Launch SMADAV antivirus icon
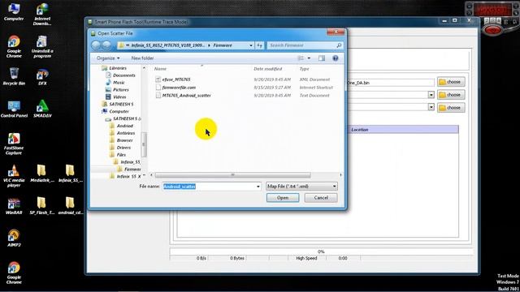Screen dimensions: 520x292 pos(42,109)
